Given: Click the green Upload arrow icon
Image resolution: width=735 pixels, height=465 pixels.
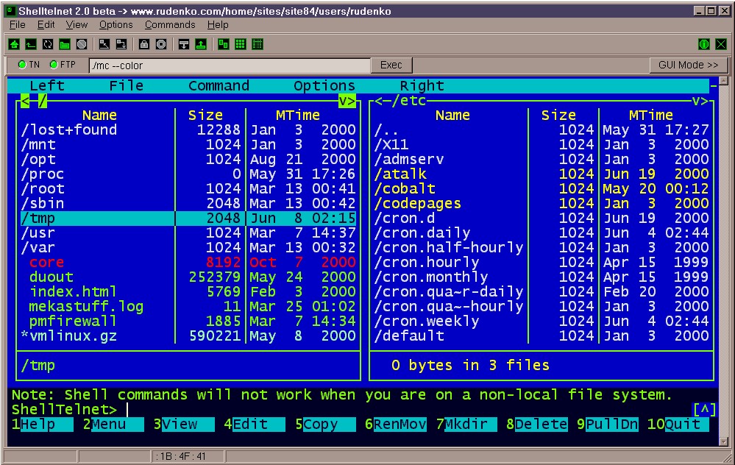Looking at the screenshot, I should click(x=201, y=44).
